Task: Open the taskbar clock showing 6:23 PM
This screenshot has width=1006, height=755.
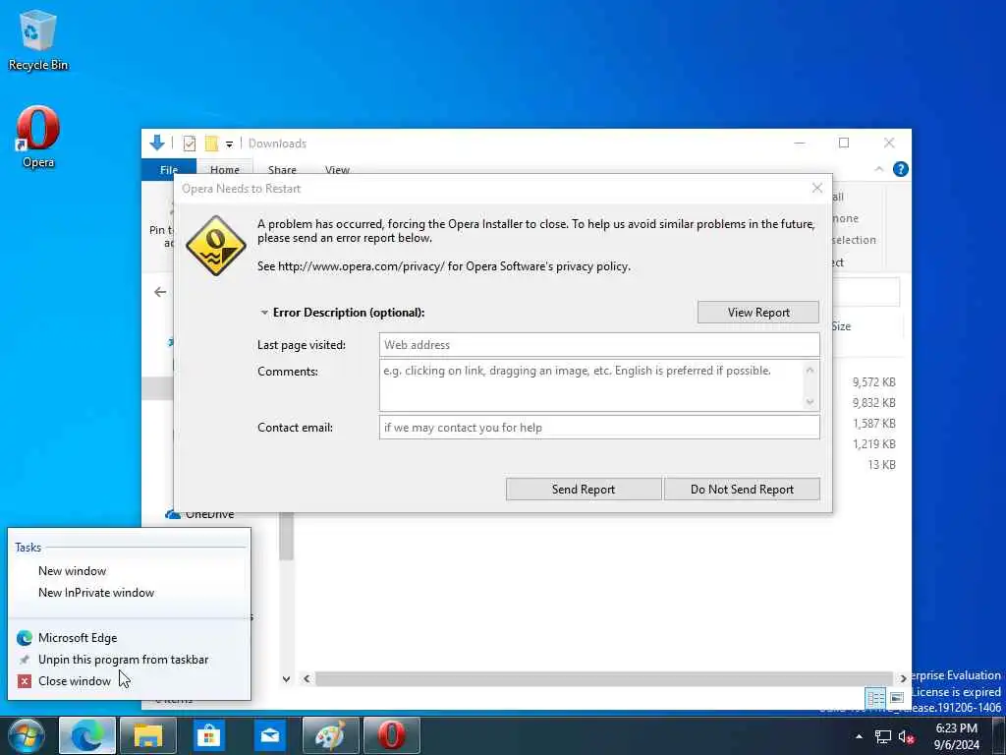Action: click(956, 736)
